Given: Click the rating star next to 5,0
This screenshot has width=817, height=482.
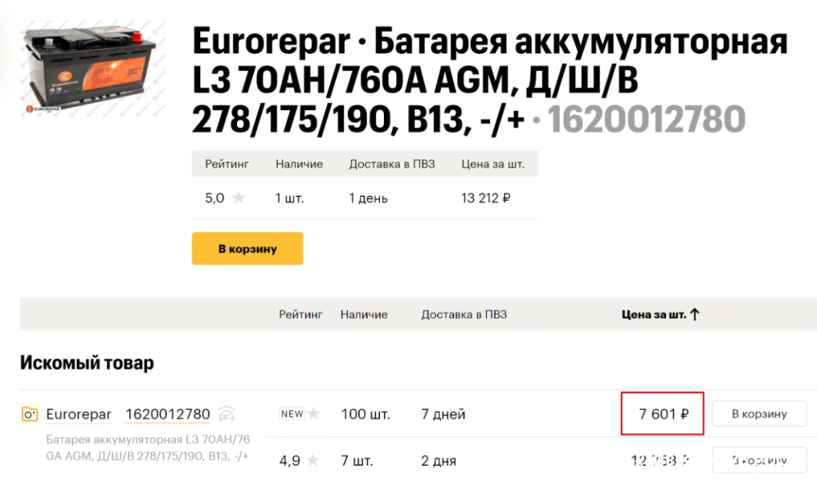Looking at the screenshot, I should pyautogui.click(x=239, y=198).
